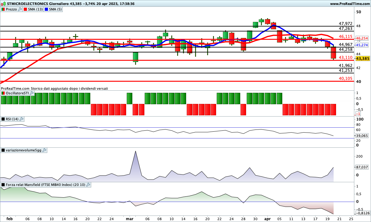Select the RSI (14) panel label

point(12,119)
